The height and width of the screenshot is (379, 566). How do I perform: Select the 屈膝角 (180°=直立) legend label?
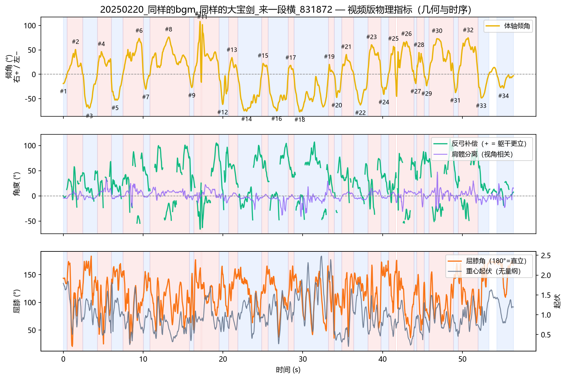(x=496, y=261)
